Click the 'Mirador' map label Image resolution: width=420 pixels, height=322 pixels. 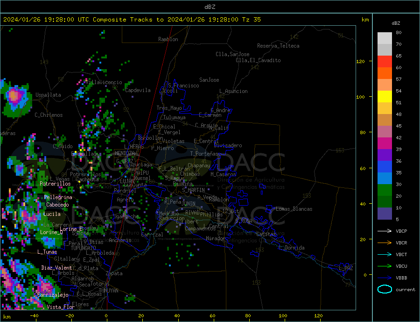click(x=216, y=238)
